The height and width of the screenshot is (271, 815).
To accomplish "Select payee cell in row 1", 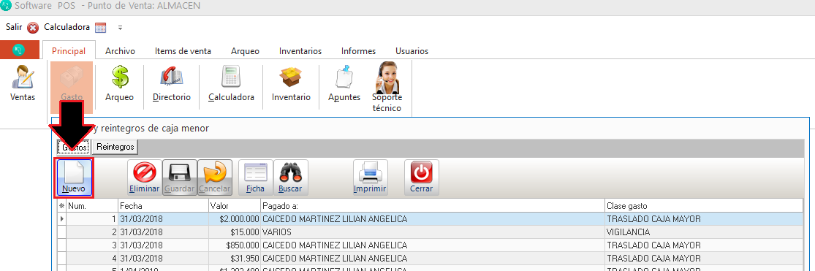I will [x=433, y=219].
